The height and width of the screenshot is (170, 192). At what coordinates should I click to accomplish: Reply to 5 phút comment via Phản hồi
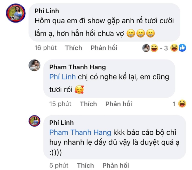click(x=116, y=165)
